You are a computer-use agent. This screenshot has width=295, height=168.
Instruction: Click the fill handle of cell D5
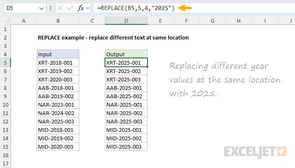click(147, 66)
